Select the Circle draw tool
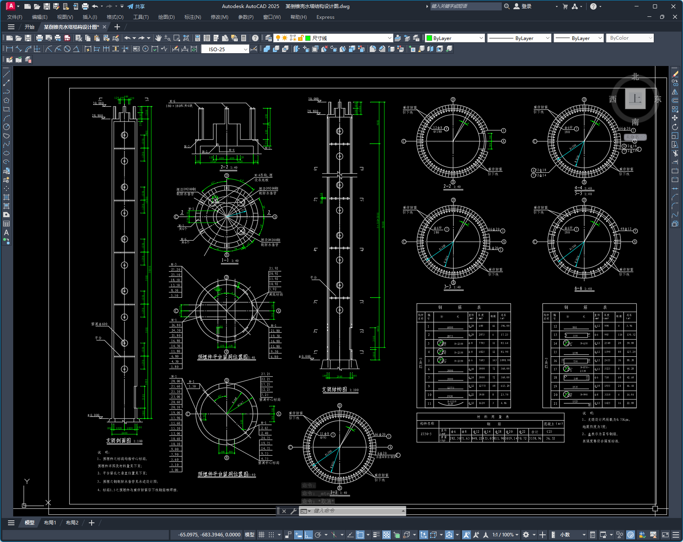The height and width of the screenshot is (542, 683). tap(6, 126)
